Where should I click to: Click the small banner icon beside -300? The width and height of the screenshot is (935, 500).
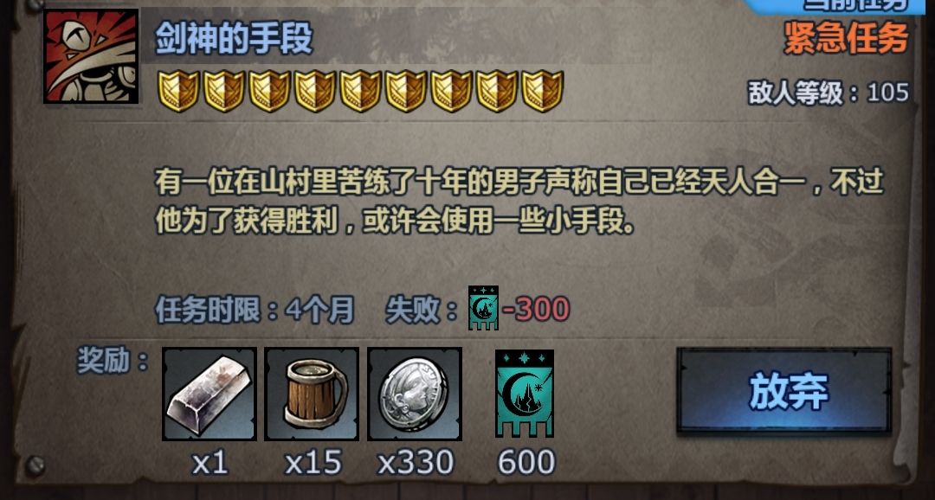(484, 308)
